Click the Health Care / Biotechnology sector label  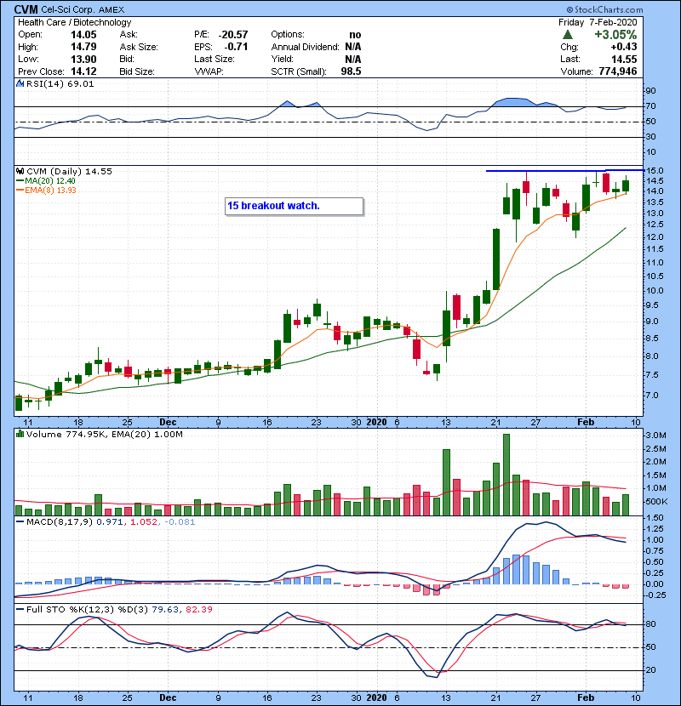coord(74,22)
